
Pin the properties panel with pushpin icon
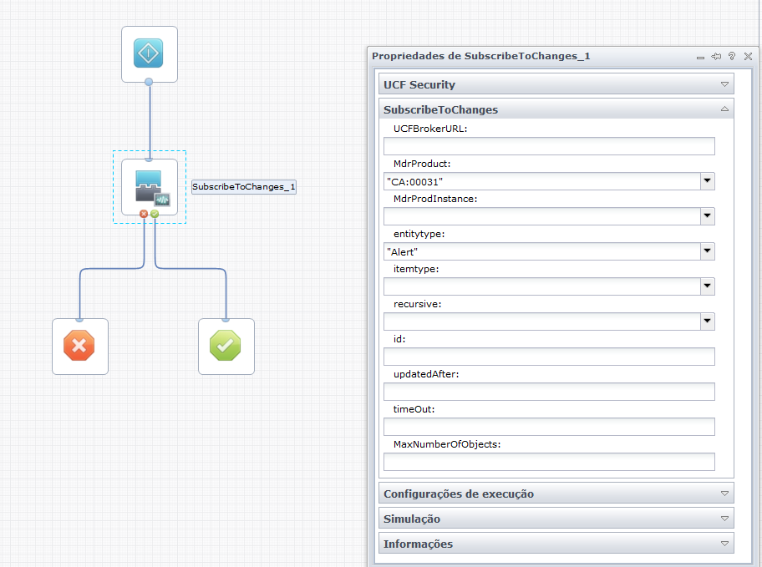[716, 56]
